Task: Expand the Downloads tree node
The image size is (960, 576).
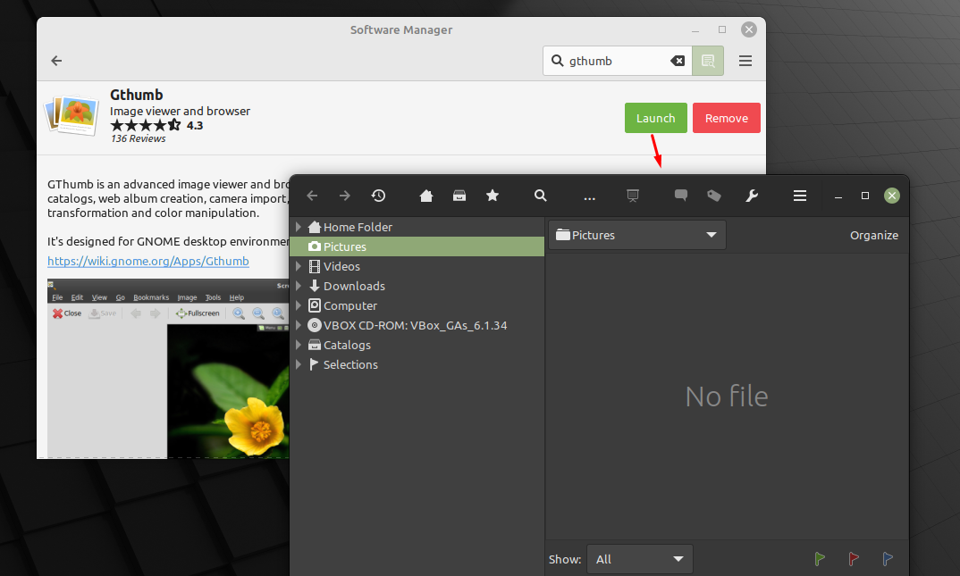Action: click(299, 286)
